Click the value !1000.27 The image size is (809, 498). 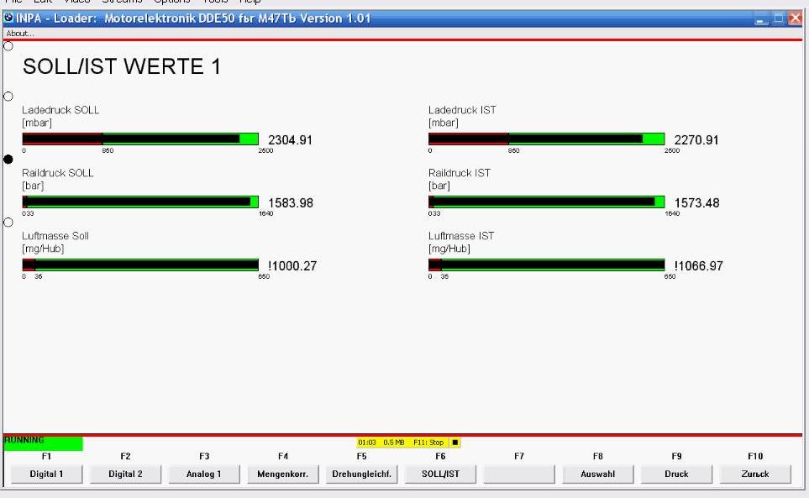pyautogui.click(x=292, y=265)
